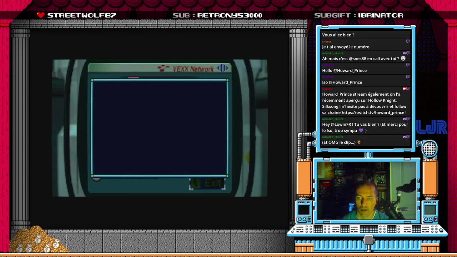
Task: Click inside the blank VEXX terminal screen
Action: (x=160, y=128)
